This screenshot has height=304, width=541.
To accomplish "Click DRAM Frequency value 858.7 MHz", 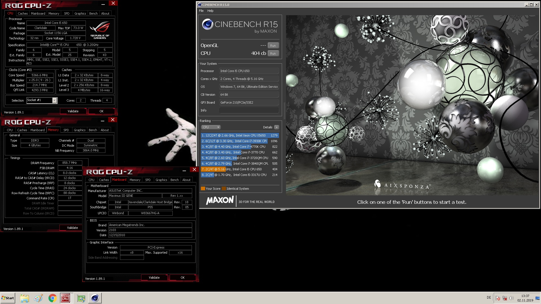I will pyautogui.click(x=70, y=163).
